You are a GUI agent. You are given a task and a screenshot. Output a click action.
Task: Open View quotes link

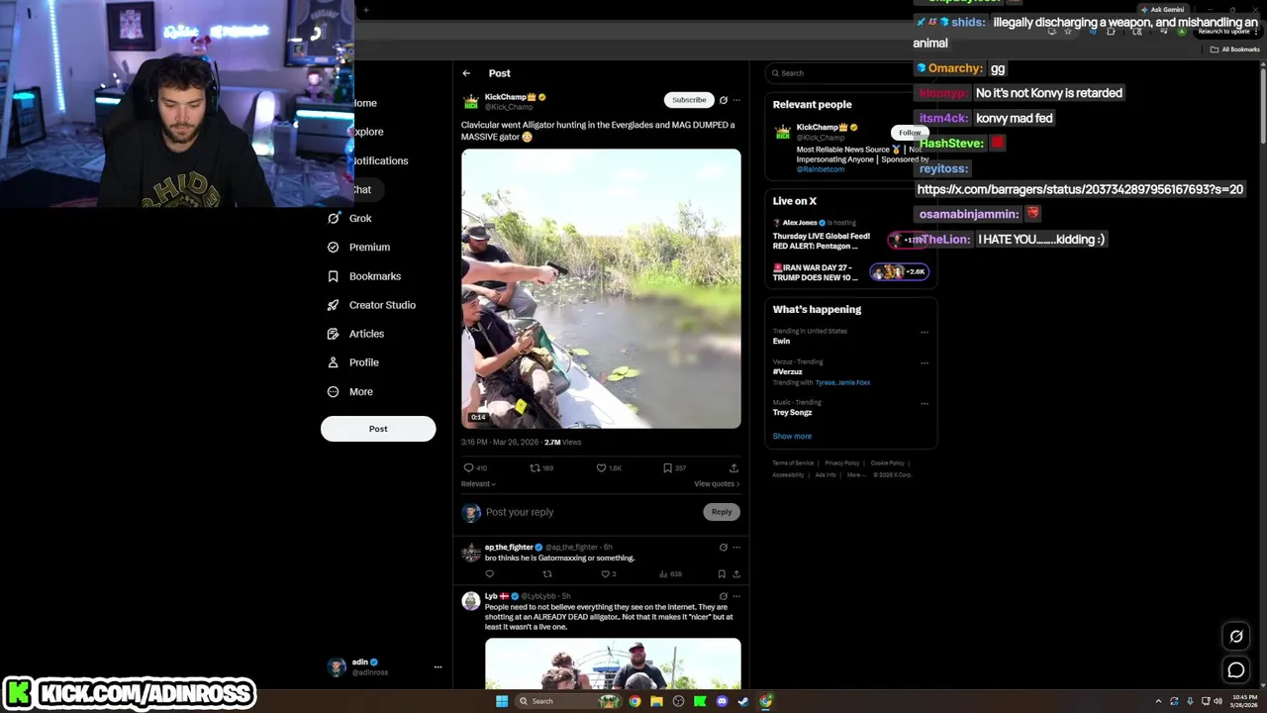[x=717, y=484]
